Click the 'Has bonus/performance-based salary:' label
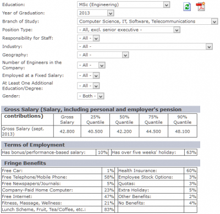This screenshot has width=220, height=214. (x=43, y=152)
